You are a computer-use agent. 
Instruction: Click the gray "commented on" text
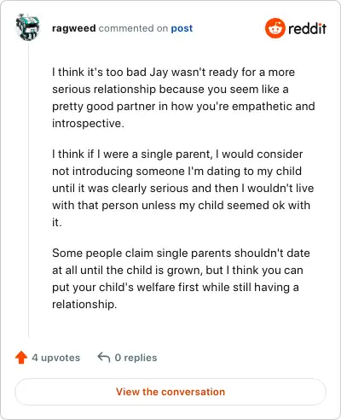click(x=133, y=28)
